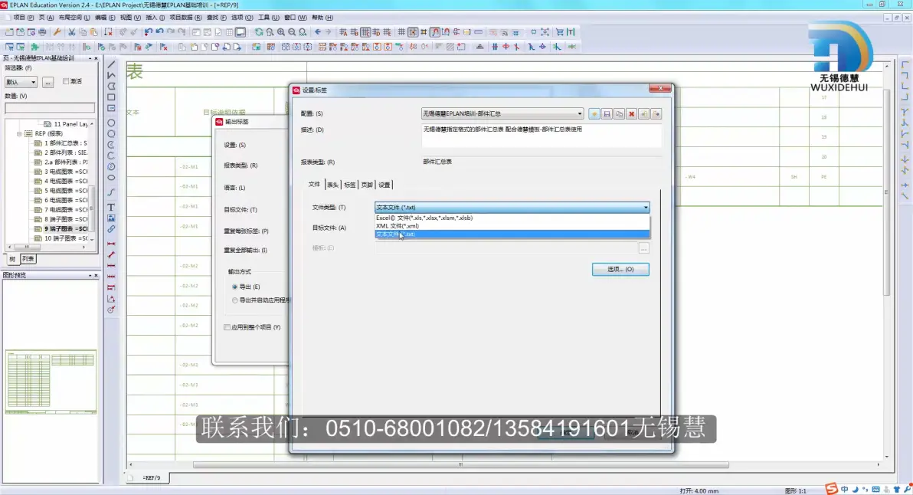The width and height of the screenshot is (913, 495).
Task: Click the graphic preview thumbnail
Action: tap(51, 382)
